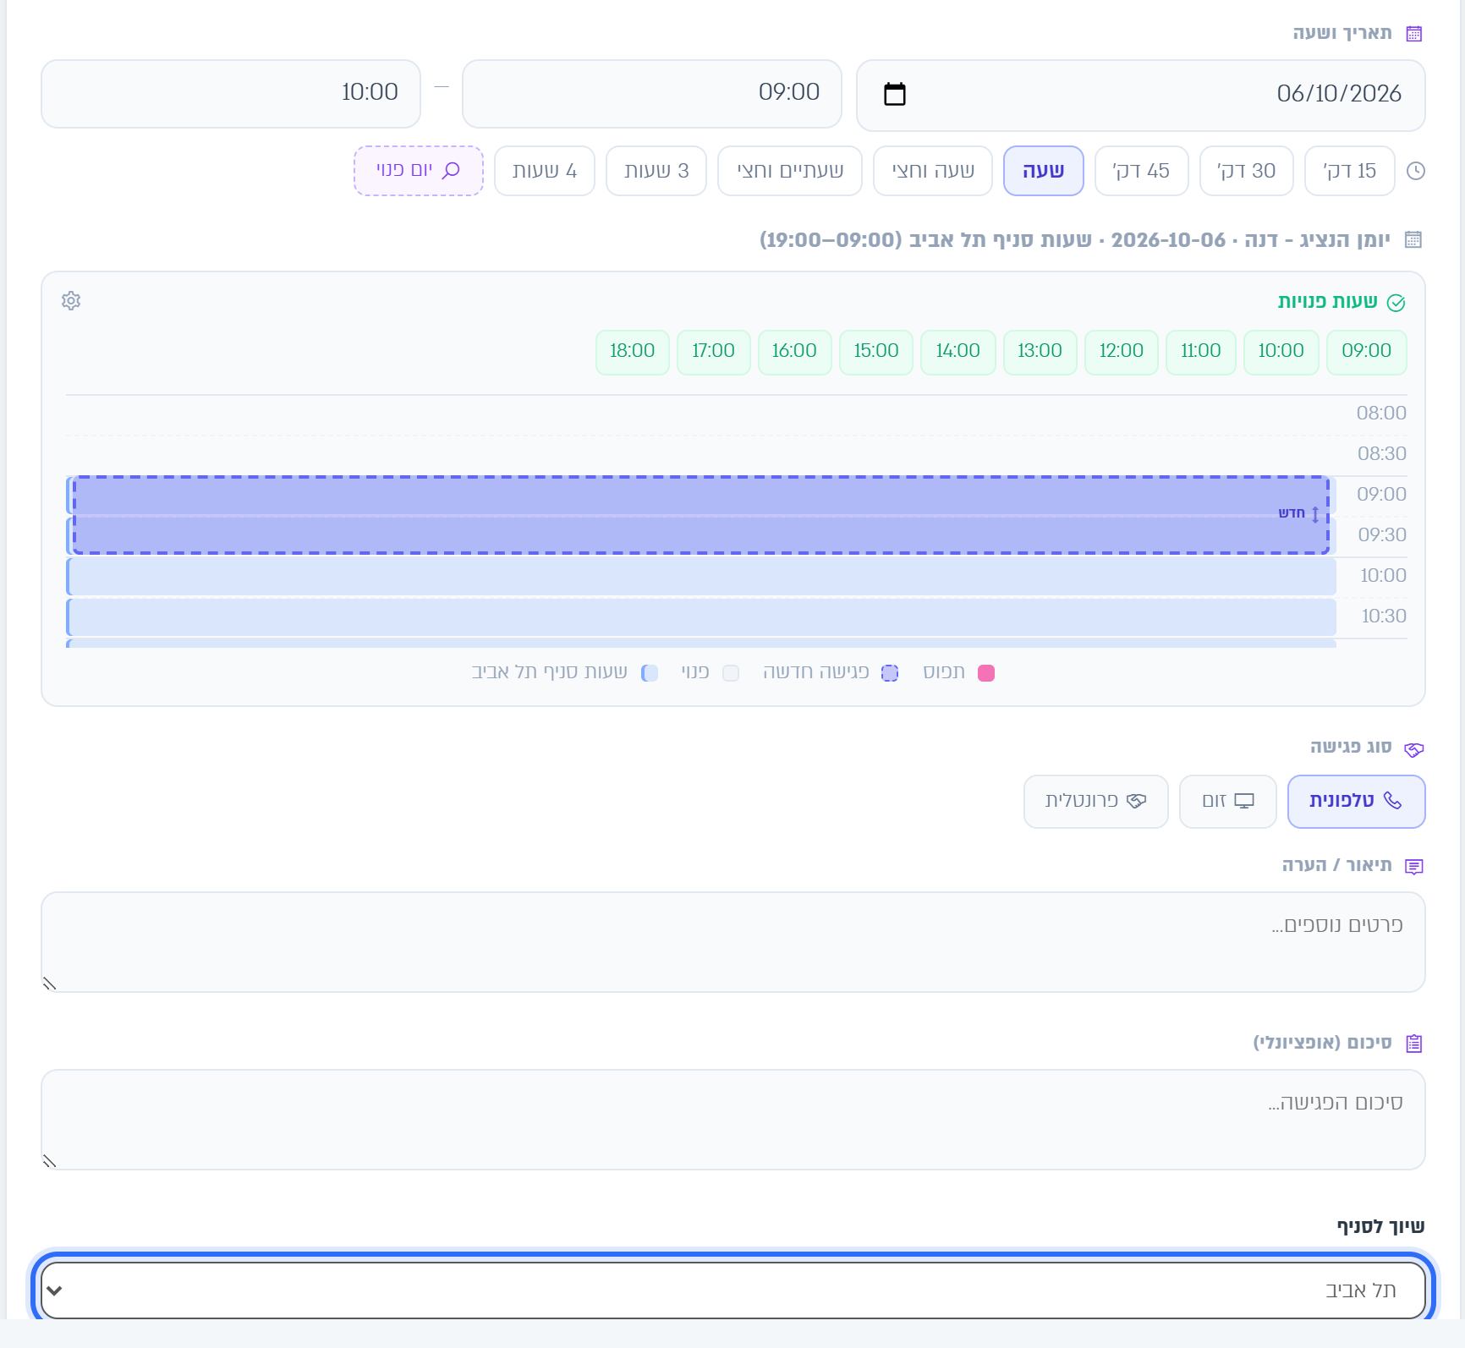Click the dashed חדש meeting block
This screenshot has height=1348, width=1465.
(x=701, y=515)
